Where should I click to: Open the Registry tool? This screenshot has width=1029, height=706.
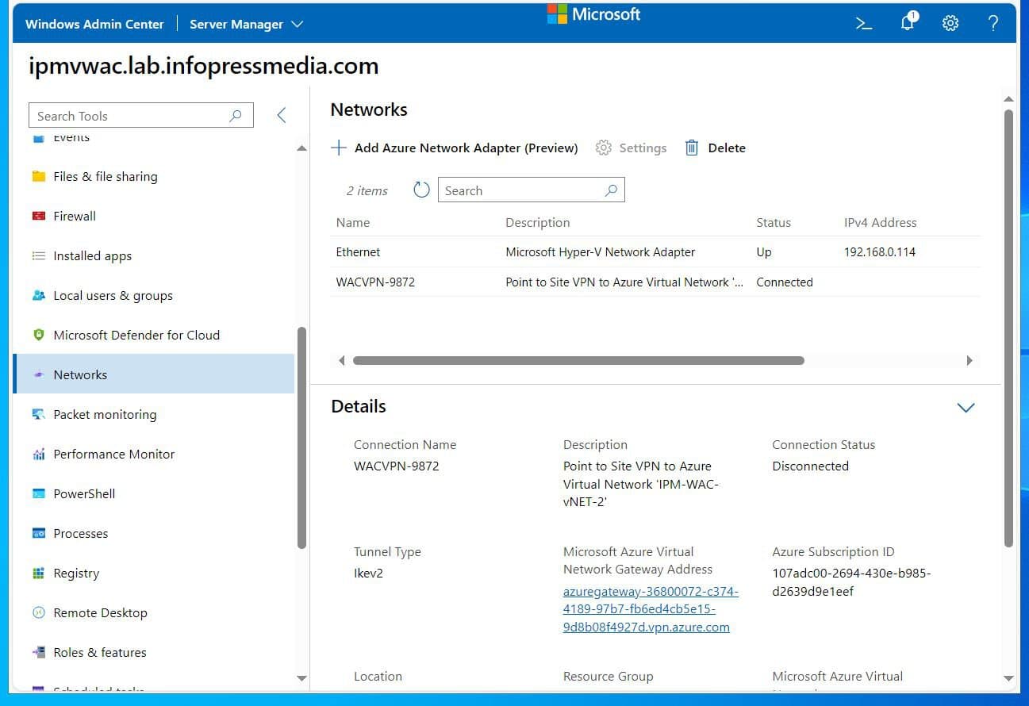[x=76, y=573]
